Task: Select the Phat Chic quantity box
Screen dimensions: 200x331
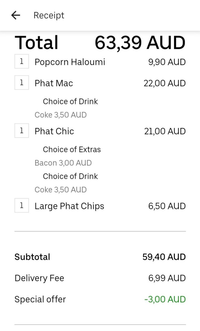Action: click(22, 130)
